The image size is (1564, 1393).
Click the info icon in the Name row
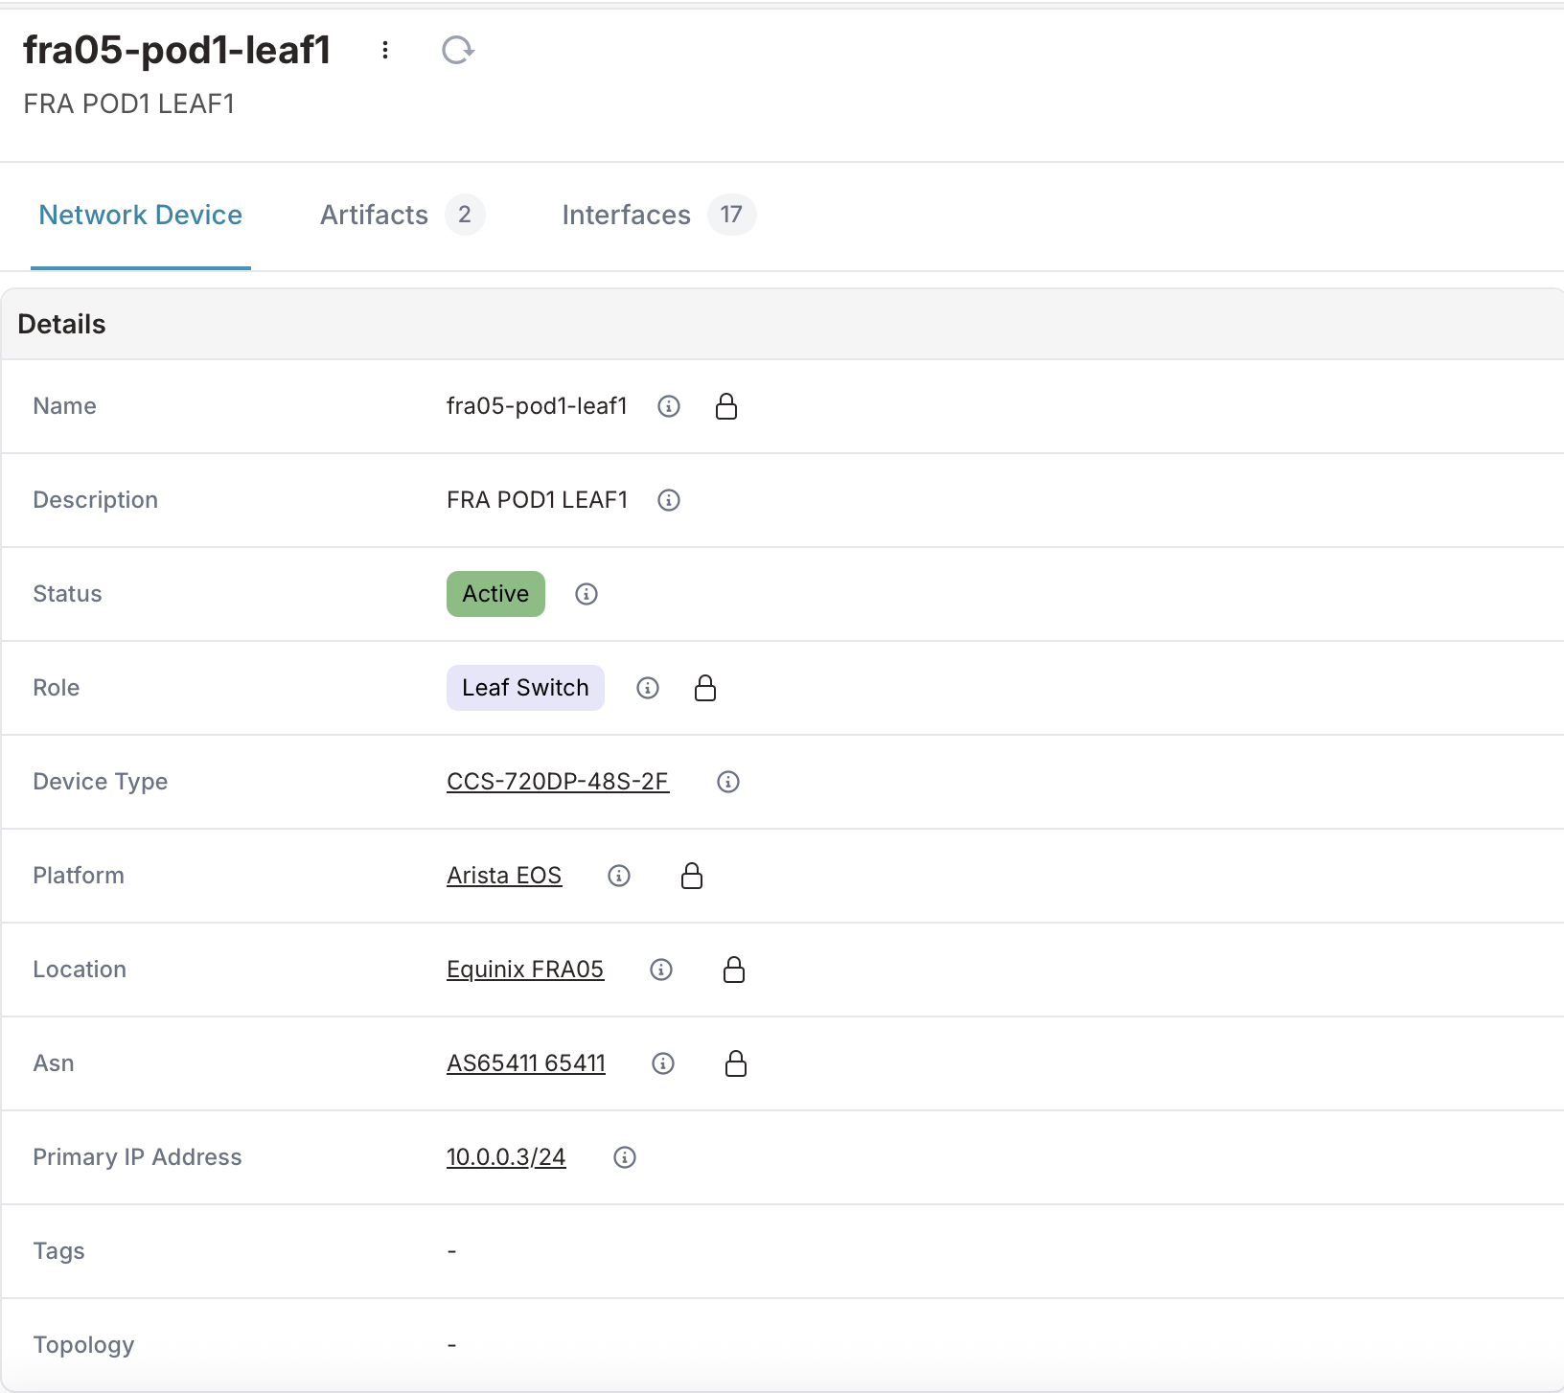[669, 406]
